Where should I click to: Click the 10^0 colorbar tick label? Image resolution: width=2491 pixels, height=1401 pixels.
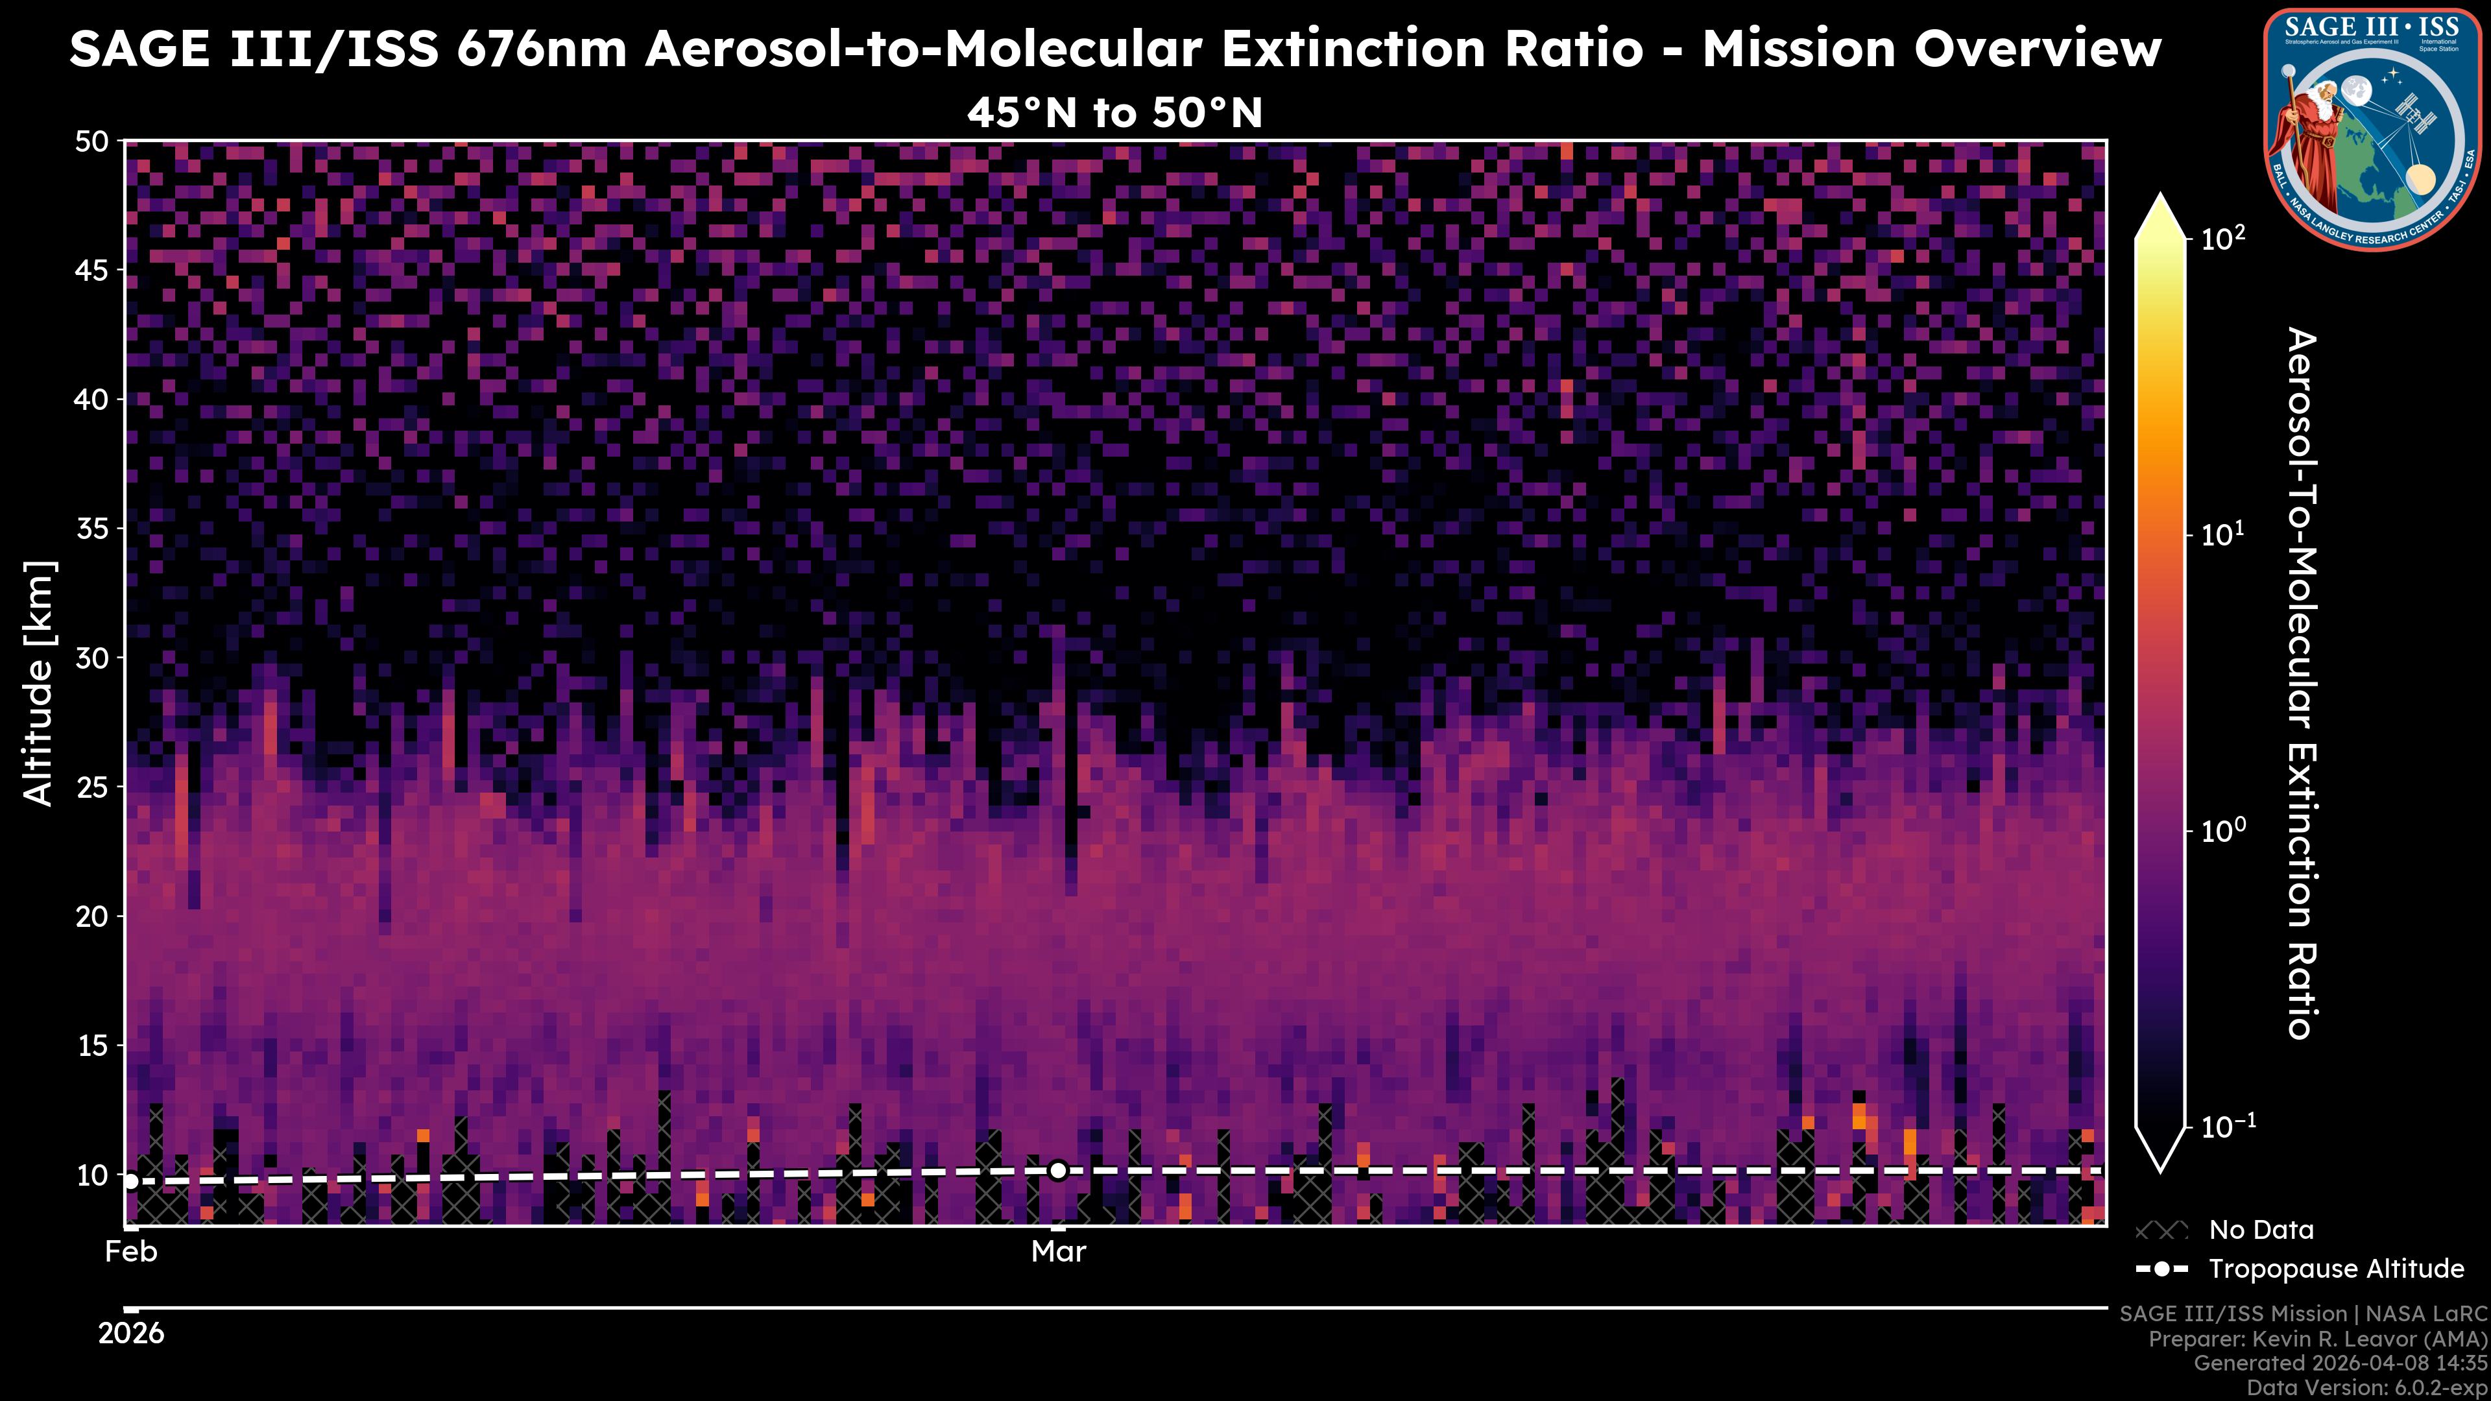point(2223,830)
